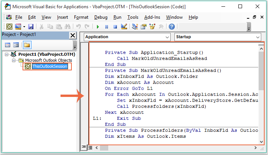Close the Project pane with X button
Viewport: 268px width, 155px height.
(x=73, y=36)
